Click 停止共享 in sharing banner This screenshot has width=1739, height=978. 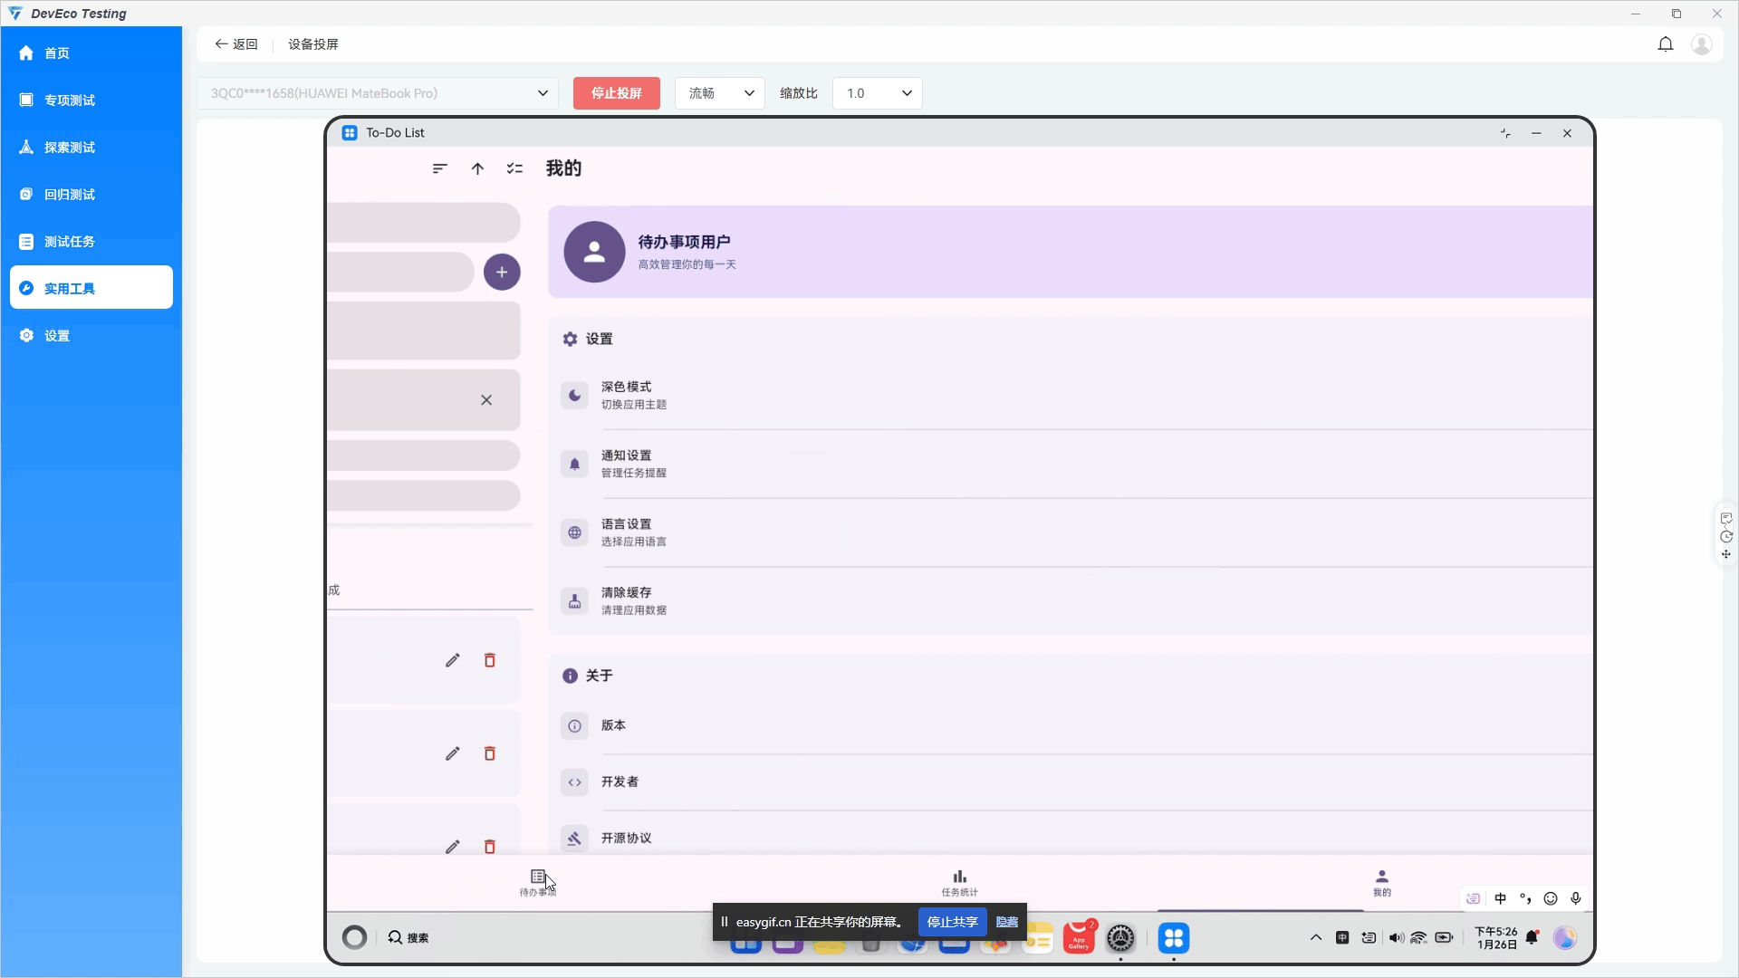point(952,922)
